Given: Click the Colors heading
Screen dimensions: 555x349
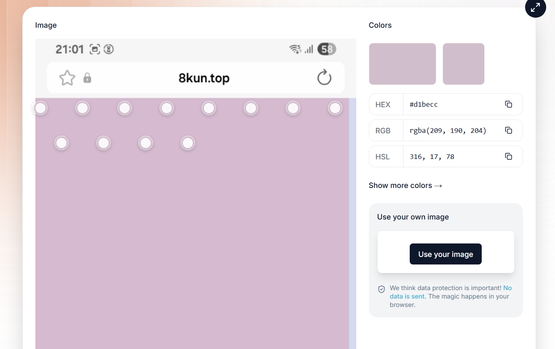Looking at the screenshot, I should (x=380, y=25).
